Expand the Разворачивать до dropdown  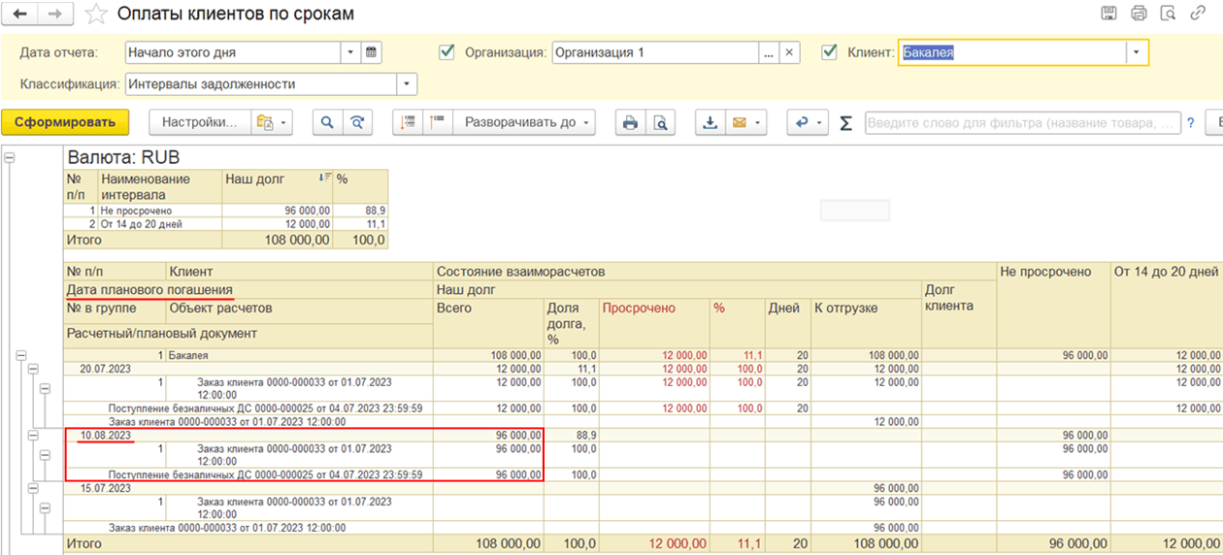coord(524,122)
